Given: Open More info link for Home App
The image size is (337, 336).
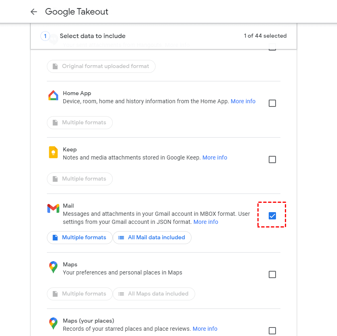Looking at the screenshot, I should (243, 101).
